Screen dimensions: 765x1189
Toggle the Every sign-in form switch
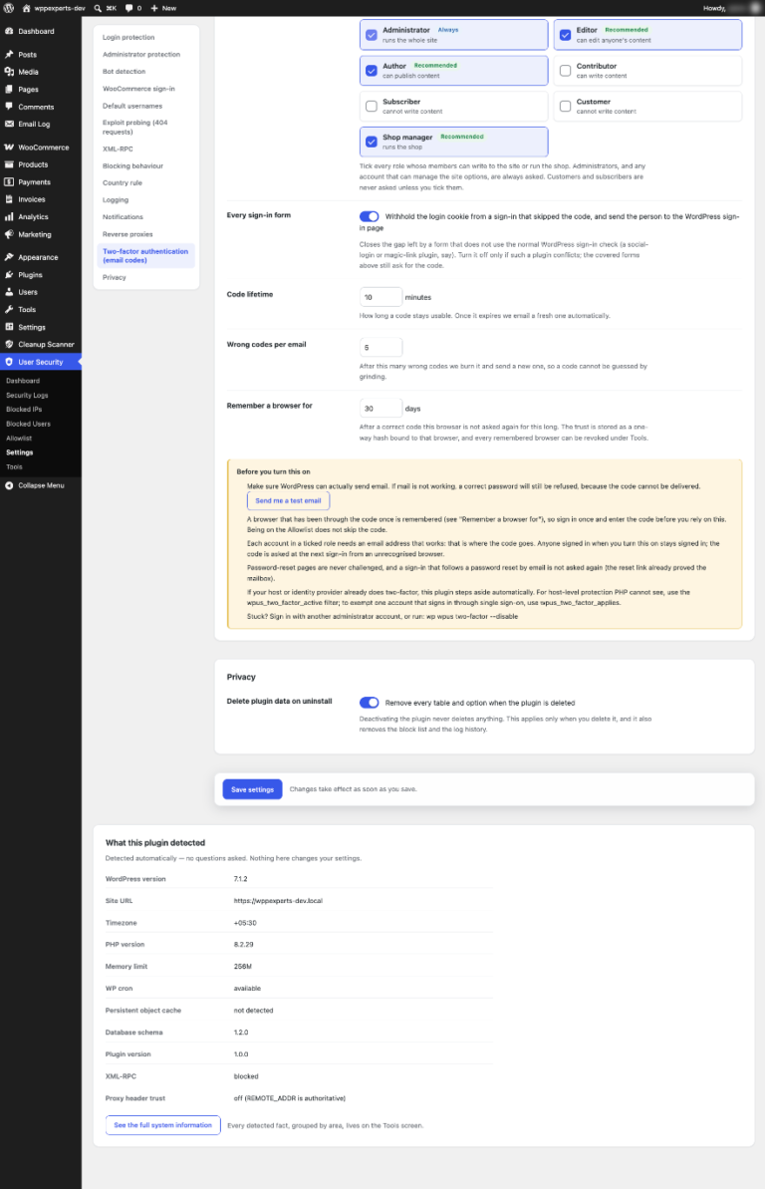(x=370, y=217)
